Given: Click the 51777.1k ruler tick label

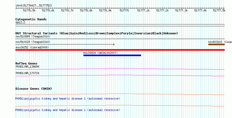Looking at the screenshot, I should [143, 10].
